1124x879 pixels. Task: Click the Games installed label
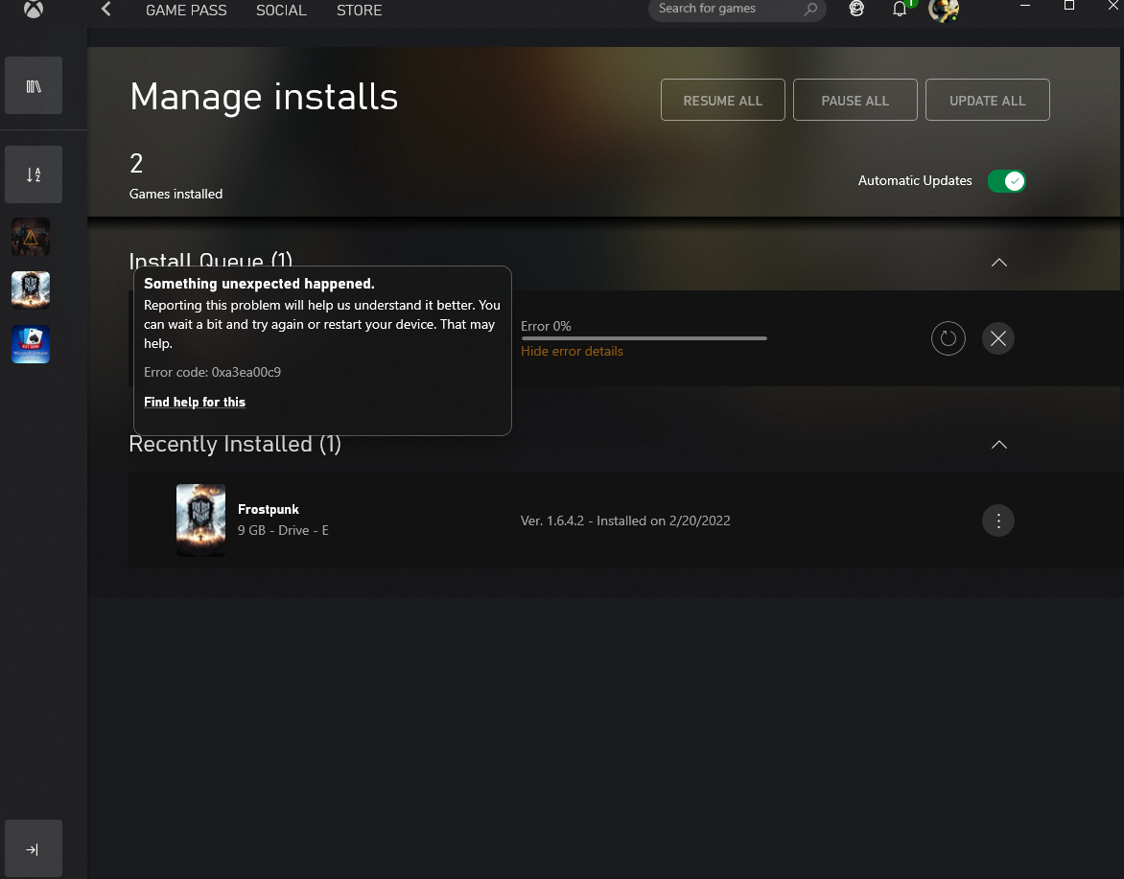pyautogui.click(x=176, y=195)
